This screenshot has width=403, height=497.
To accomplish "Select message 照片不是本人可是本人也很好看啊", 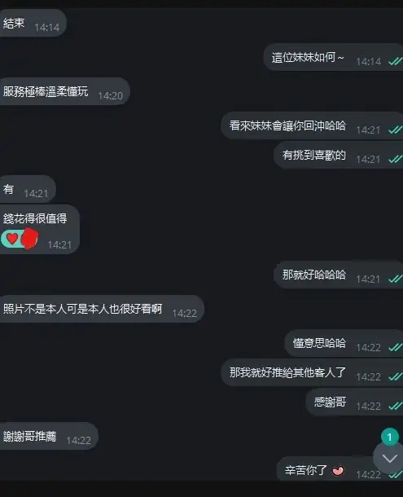I will [x=102, y=309].
